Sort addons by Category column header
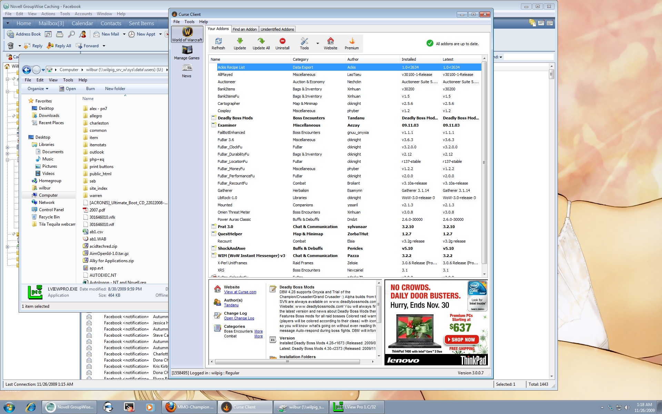Image resolution: width=662 pixels, height=414 pixels. pos(317,59)
